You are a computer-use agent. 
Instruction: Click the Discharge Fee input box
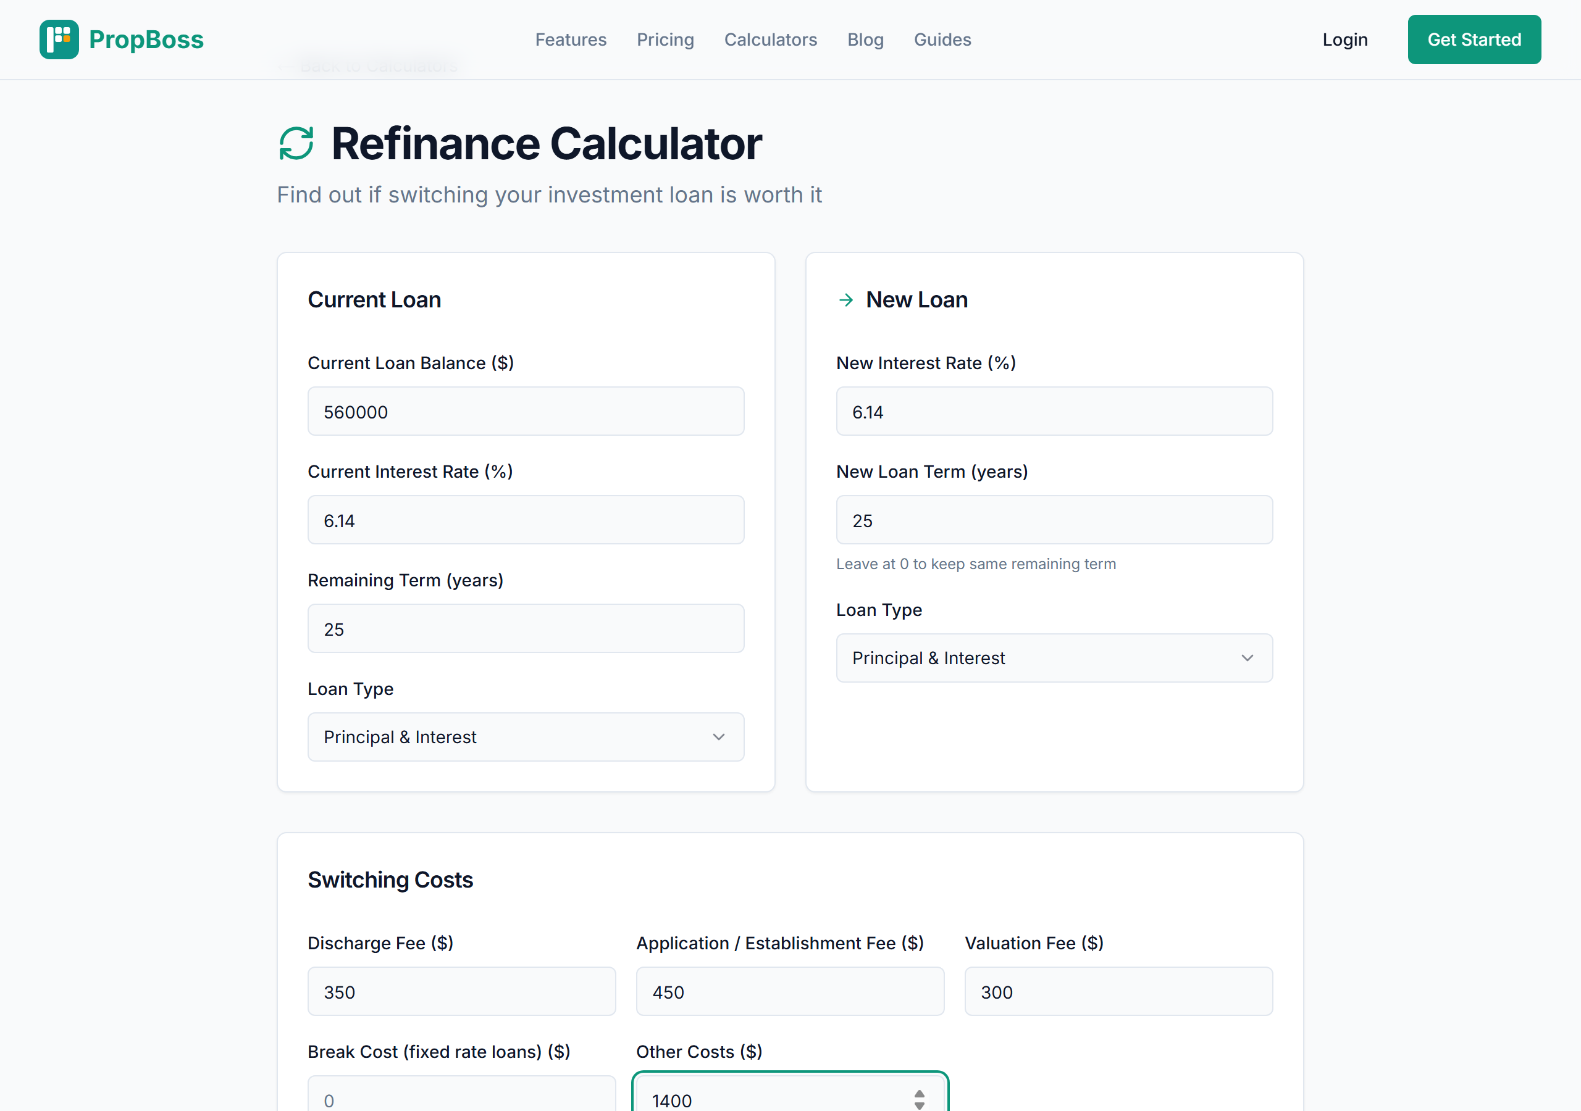[461, 992]
